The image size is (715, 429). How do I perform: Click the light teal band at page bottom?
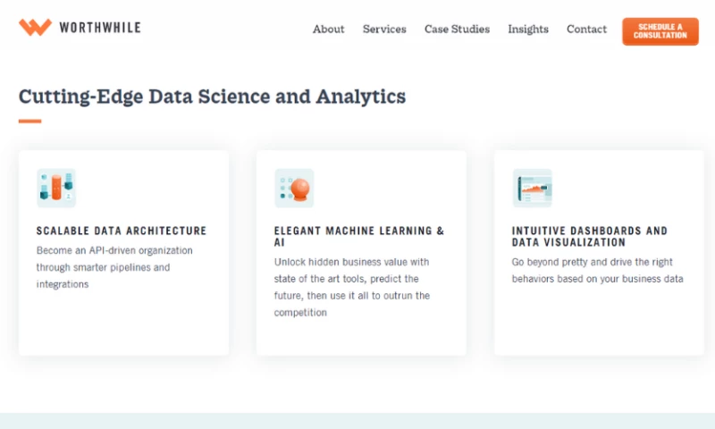pos(357,421)
